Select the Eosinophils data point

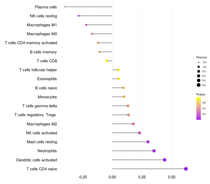coord(119,79)
